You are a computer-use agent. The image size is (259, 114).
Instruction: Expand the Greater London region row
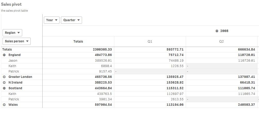[4, 77]
